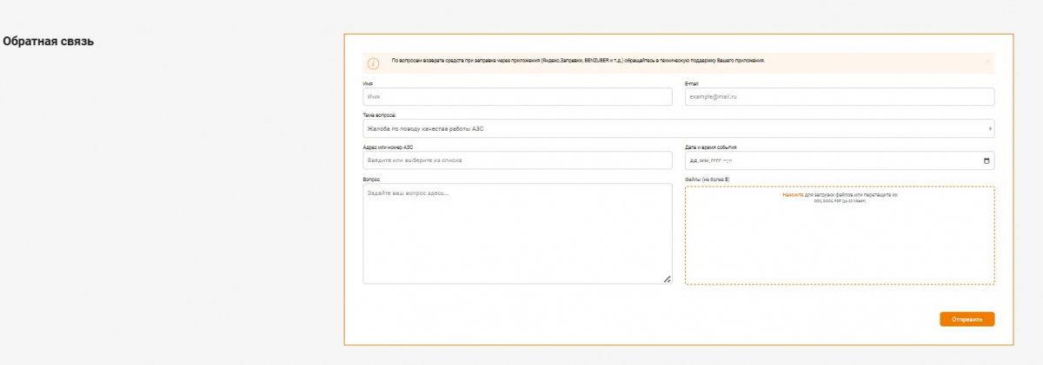This screenshot has width=1043, height=365.
Task: Click the 'Файлы (не более 5)' label
Action: click(x=708, y=179)
